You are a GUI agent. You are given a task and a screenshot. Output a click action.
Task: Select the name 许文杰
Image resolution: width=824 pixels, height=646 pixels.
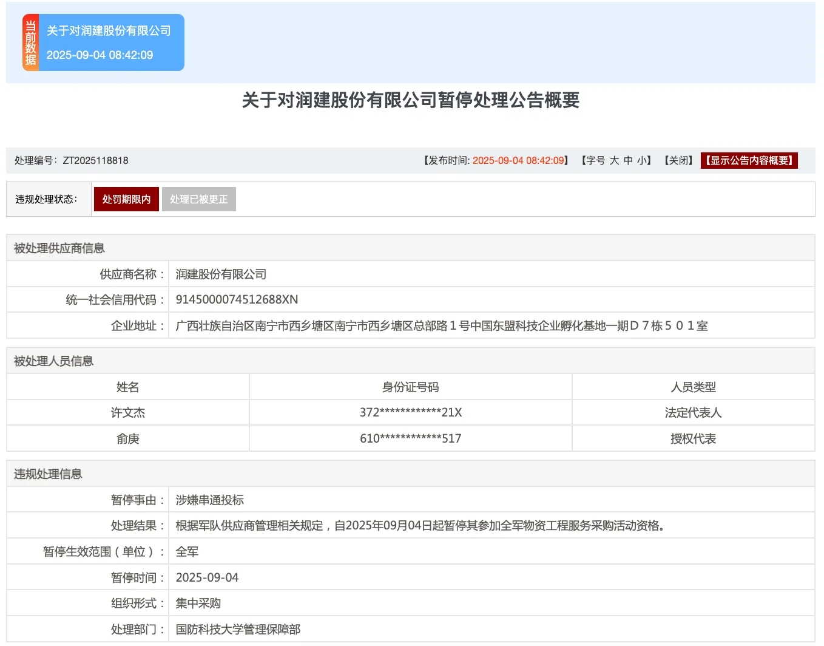pos(128,413)
